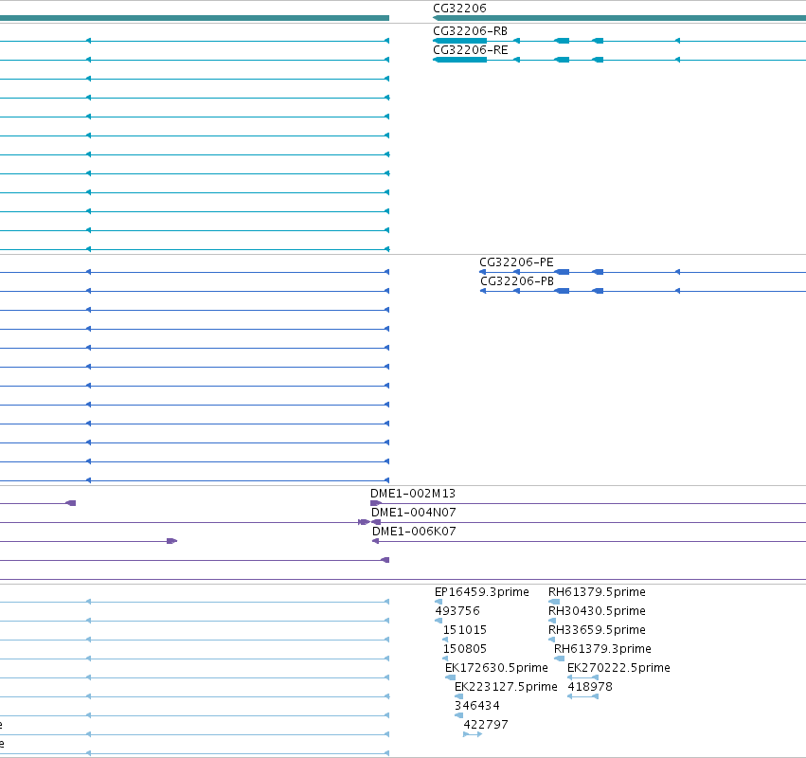Select clone DME1-004N07
806x758 pixels.
click(413, 513)
